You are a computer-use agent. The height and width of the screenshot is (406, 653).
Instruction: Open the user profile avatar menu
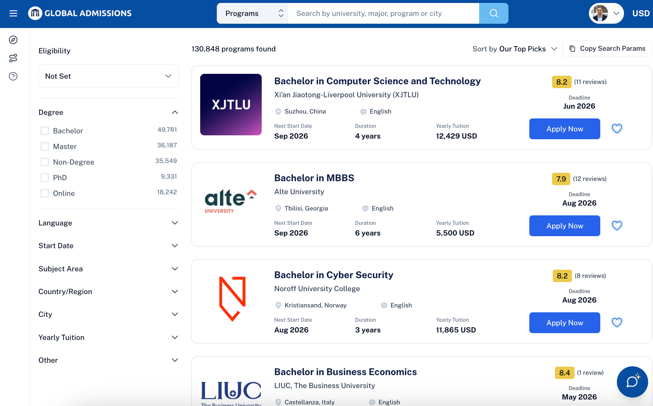[606, 13]
